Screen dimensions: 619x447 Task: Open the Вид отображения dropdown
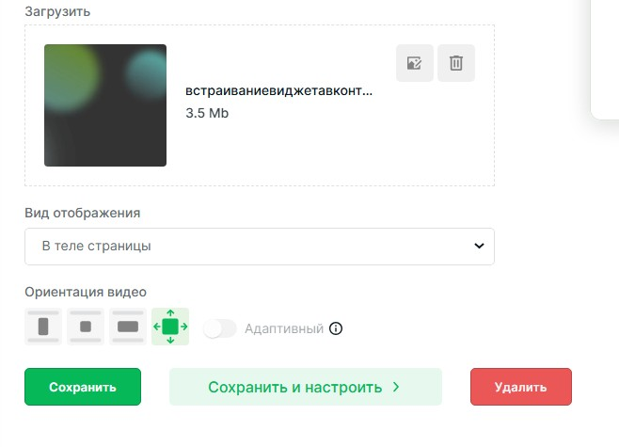coord(260,247)
